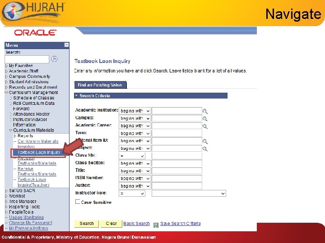Click the Save Search Criteria disk icon
The height and width of the screenshot is (243, 325).
156,225
